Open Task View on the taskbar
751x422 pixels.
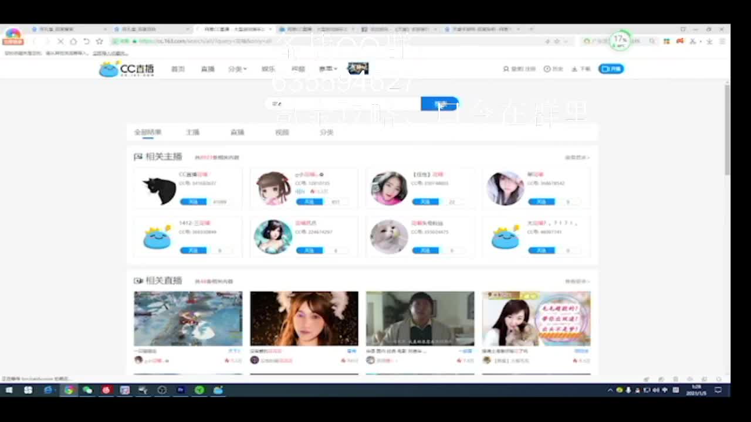click(x=28, y=390)
